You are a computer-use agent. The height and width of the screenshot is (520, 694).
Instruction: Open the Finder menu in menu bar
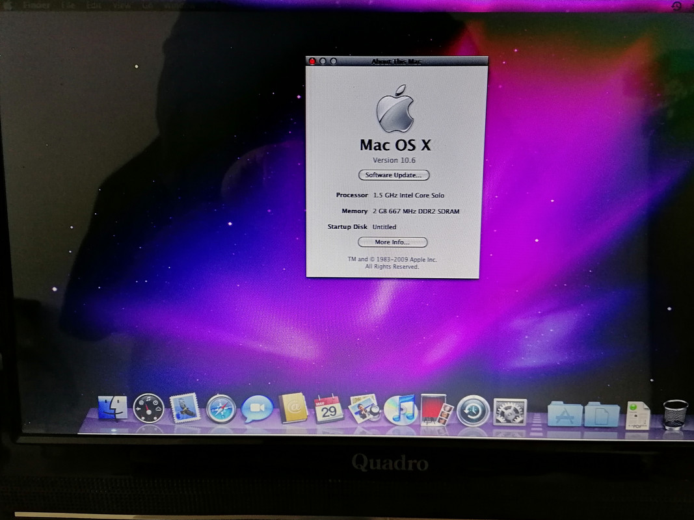tap(36, 6)
